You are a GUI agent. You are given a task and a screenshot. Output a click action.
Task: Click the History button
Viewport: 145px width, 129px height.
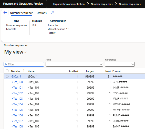coord(51,33)
